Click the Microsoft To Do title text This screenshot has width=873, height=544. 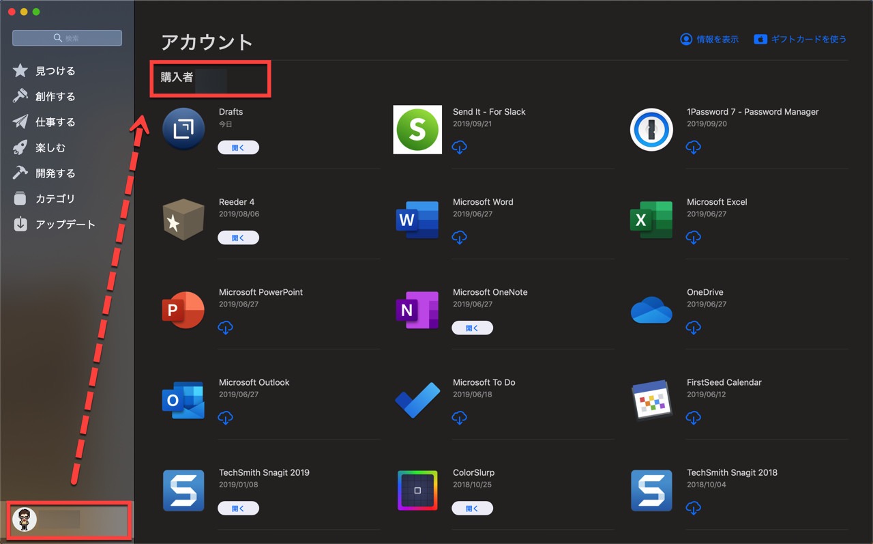point(484,382)
